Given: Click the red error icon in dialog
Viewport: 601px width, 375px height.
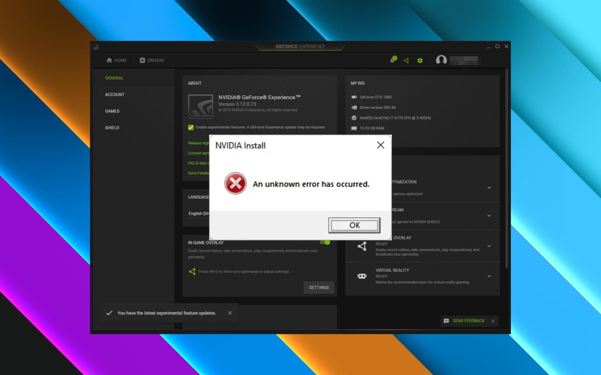Looking at the screenshot, I should click(235, 183).
